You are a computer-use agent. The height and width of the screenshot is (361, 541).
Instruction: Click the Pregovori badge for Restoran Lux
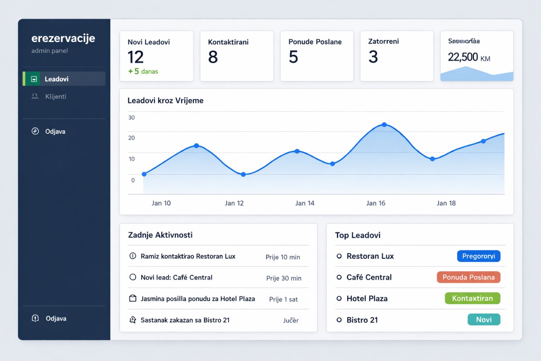click(x=478, y=256)
